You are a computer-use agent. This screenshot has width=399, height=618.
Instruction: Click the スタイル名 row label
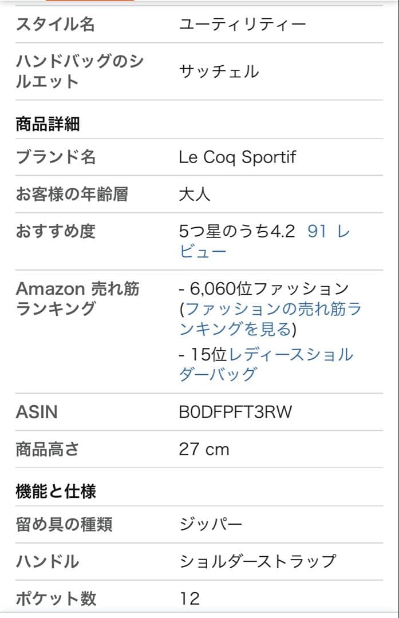55,25
